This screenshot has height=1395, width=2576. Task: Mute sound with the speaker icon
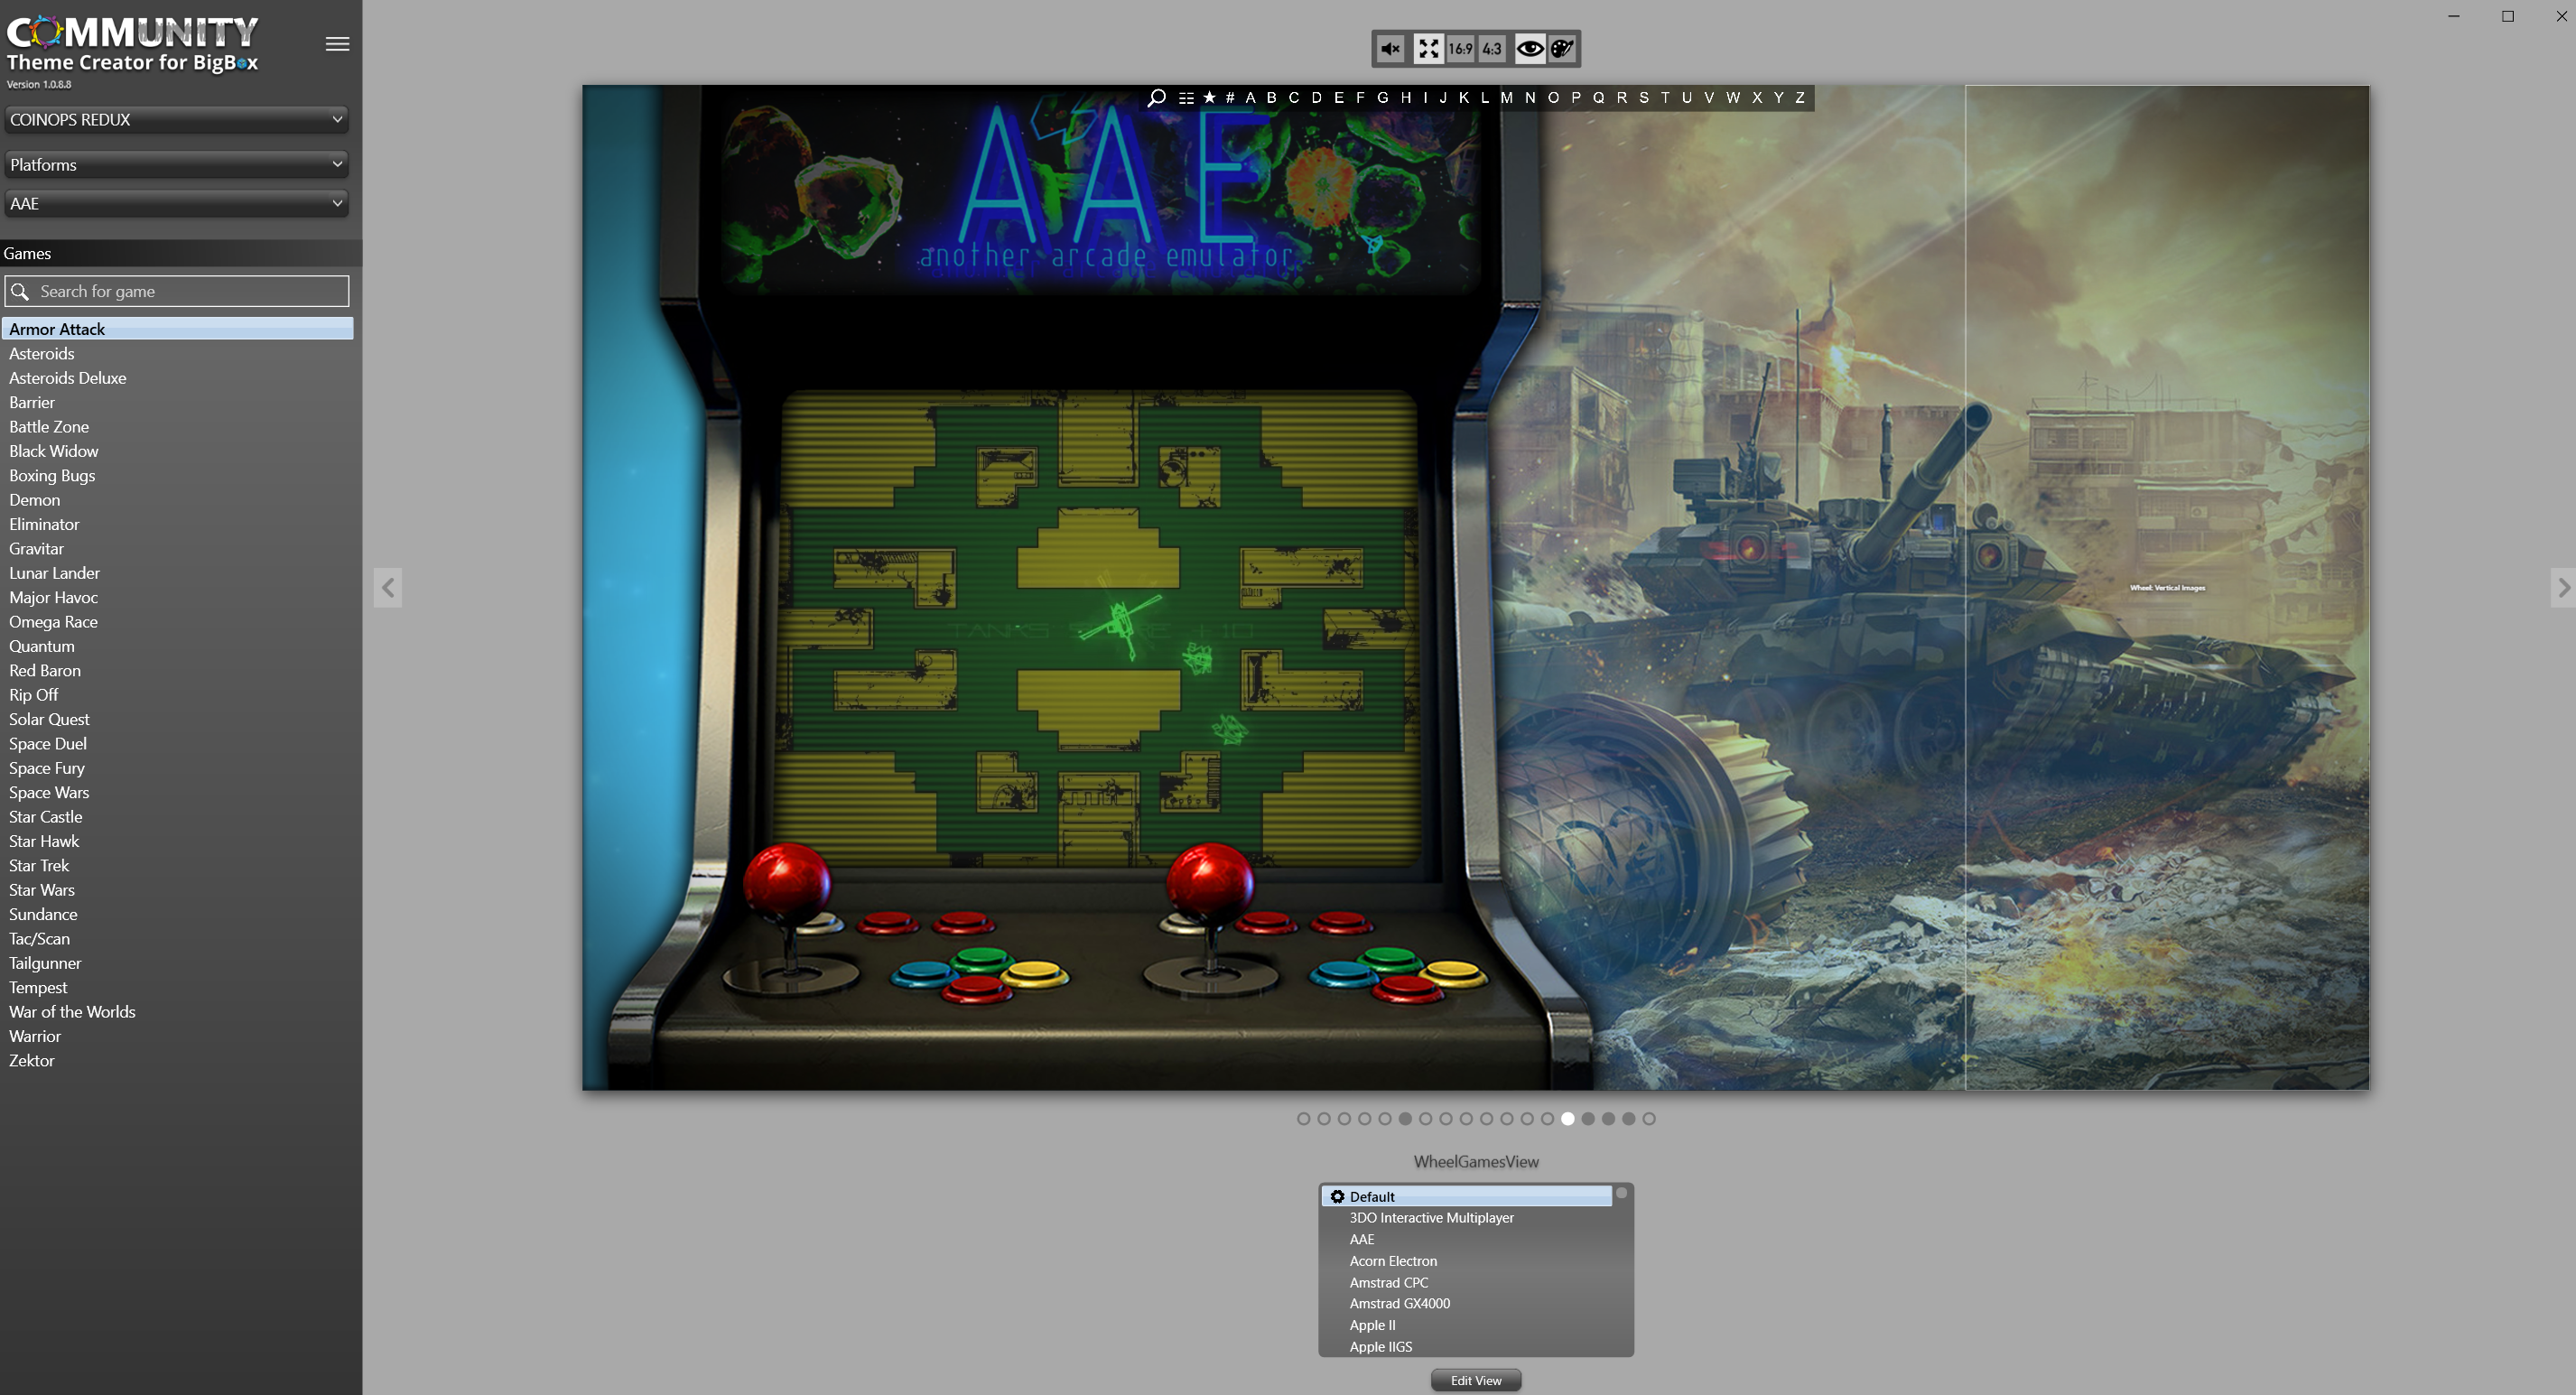(x=1390, y=48)
